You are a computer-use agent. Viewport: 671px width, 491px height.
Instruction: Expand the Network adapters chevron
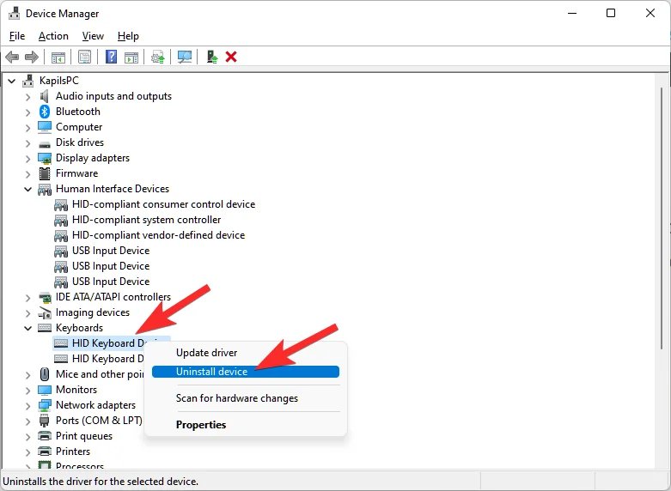tap(27, 405)
